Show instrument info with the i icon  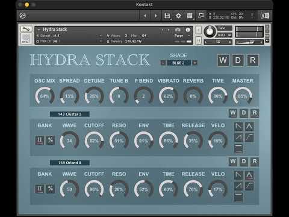188,30
